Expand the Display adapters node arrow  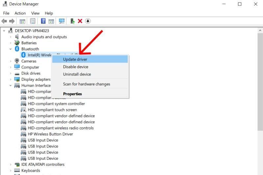tap(11, 79)
